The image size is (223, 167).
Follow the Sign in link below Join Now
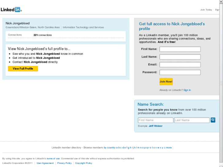[x=187, y=90]
